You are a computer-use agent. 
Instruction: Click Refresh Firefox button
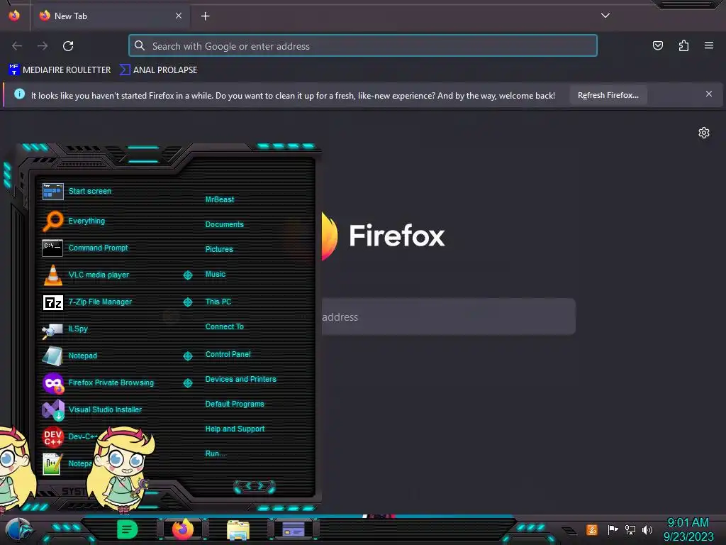pos(608,96)
